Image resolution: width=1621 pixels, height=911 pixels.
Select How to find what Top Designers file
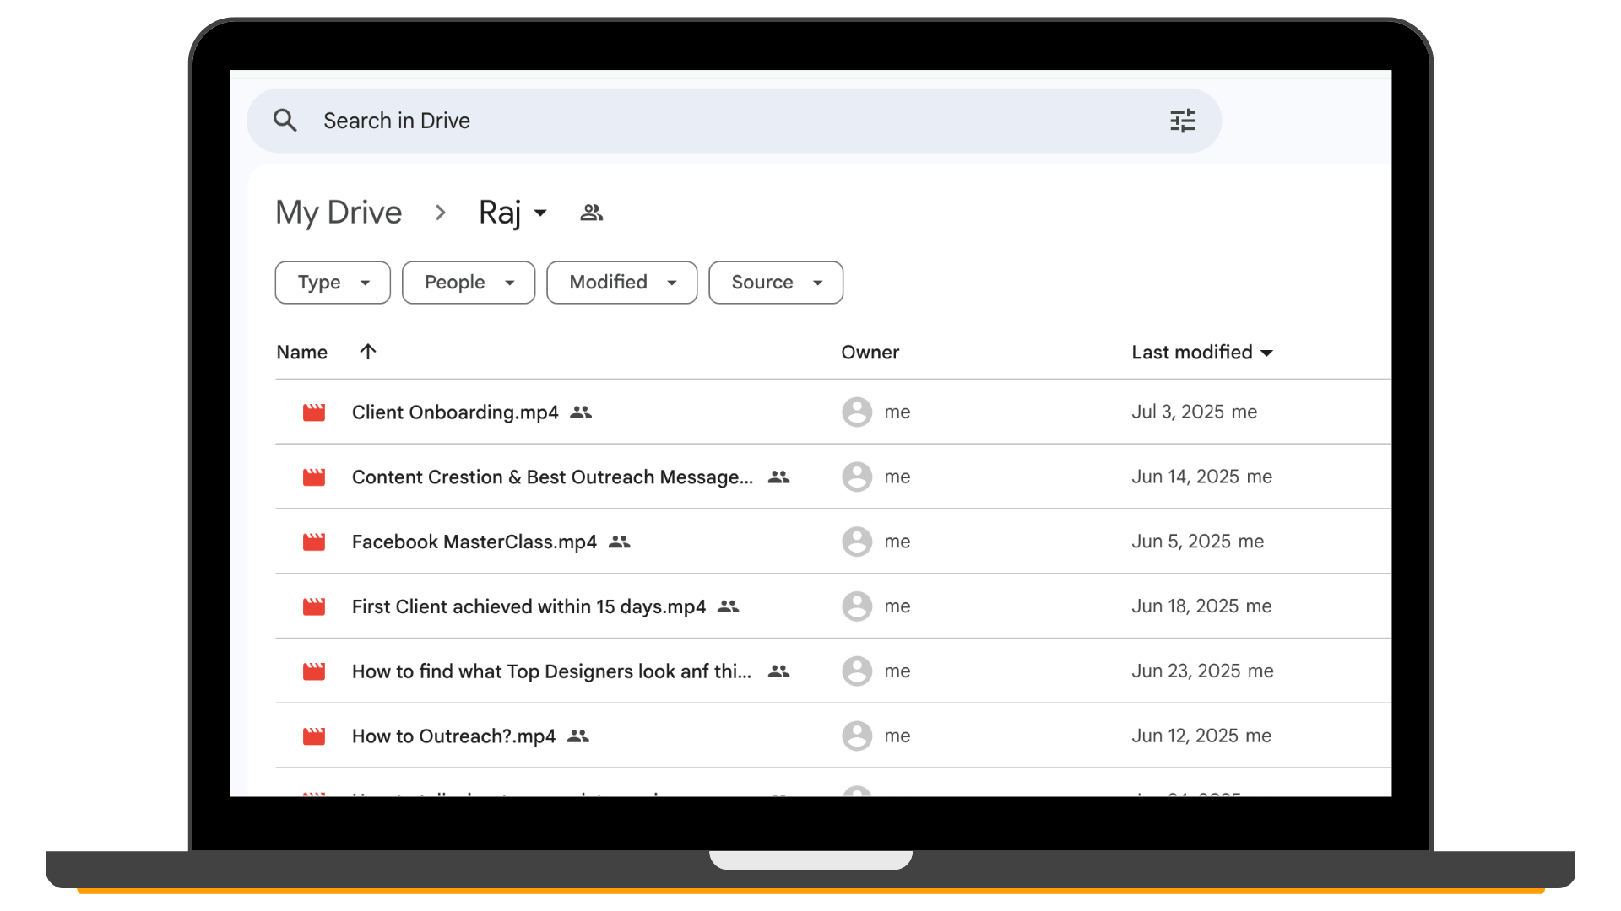pyautogui.click(x=550, y=671)
